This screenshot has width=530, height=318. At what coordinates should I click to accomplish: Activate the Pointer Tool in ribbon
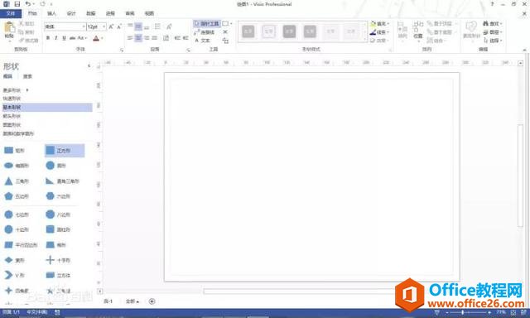coord(207,24)
